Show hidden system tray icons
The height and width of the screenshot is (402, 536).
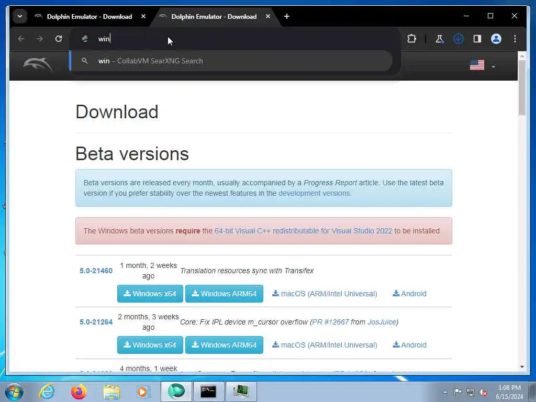[x=445, y=392]
